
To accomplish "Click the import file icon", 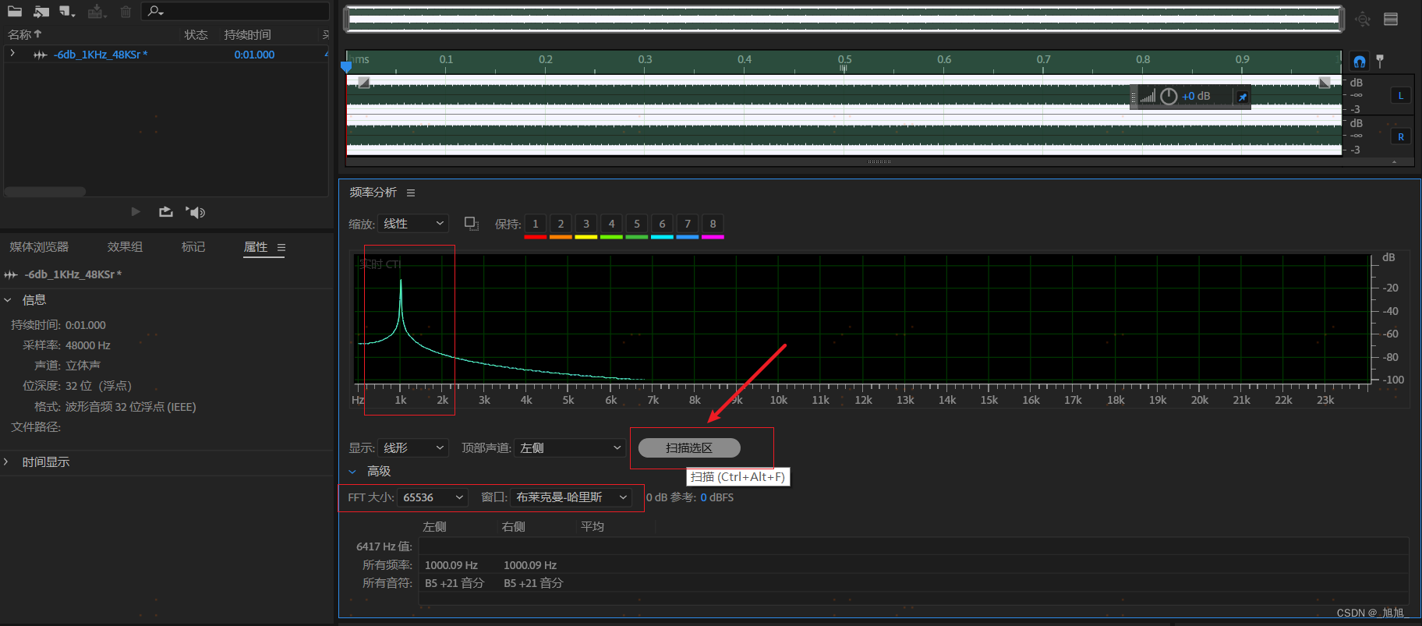I will (x=41, y=11).
